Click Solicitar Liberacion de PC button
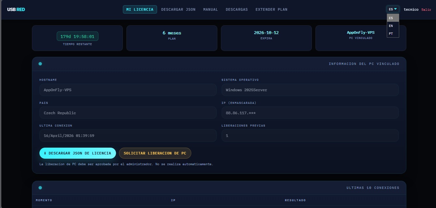Image resolution: width=436 pixels, height=208 pixels. [155, 153]
